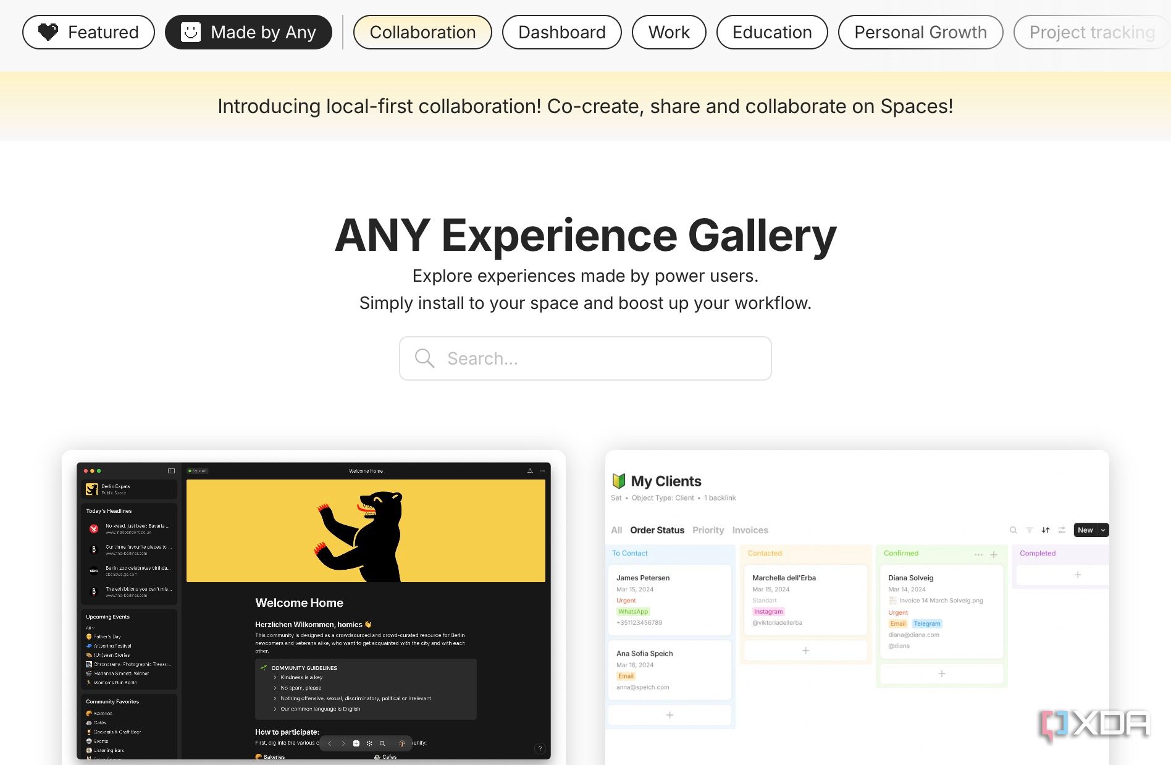Switch to the Priority view tab
The height and width of the screenshot is (765, 1171).
(708, 530)
